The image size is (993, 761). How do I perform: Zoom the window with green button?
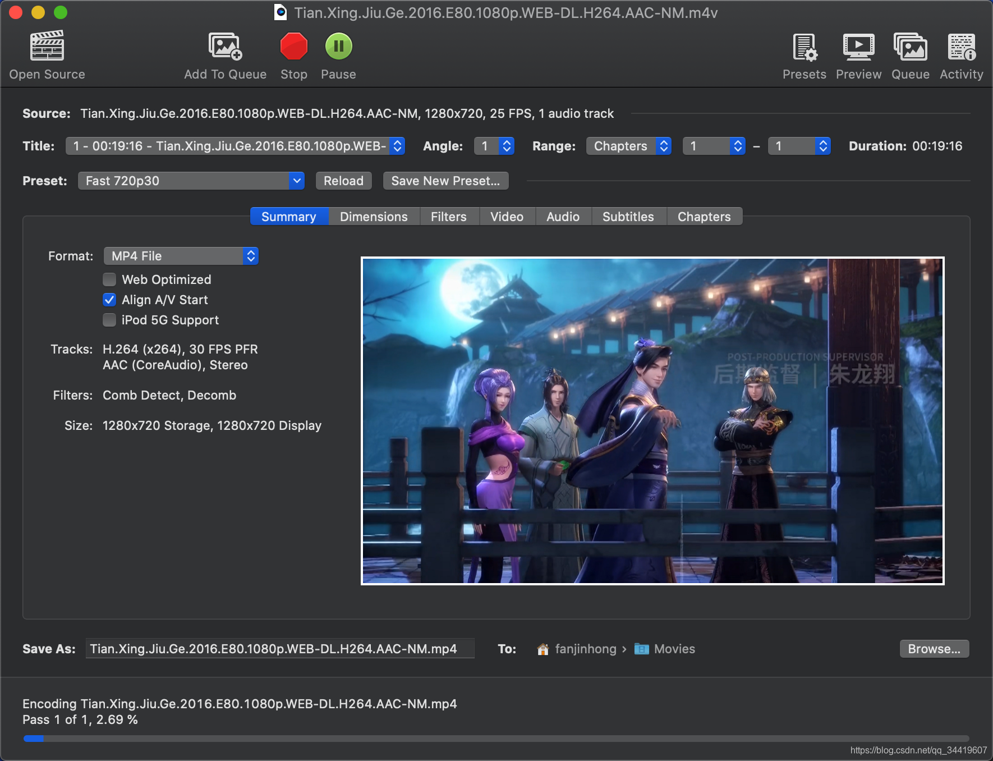coord(61,12)
